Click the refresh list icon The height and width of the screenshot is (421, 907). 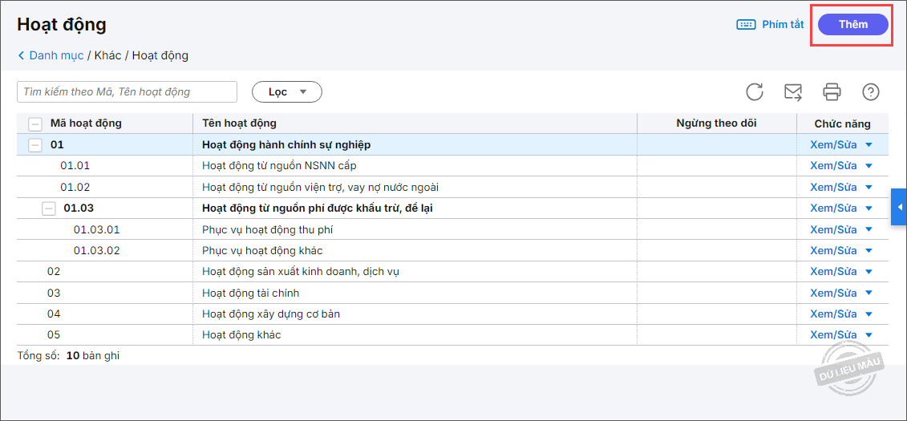coord(754,91)
